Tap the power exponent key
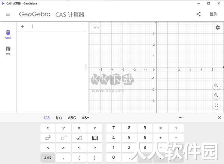 click(63, 138)
